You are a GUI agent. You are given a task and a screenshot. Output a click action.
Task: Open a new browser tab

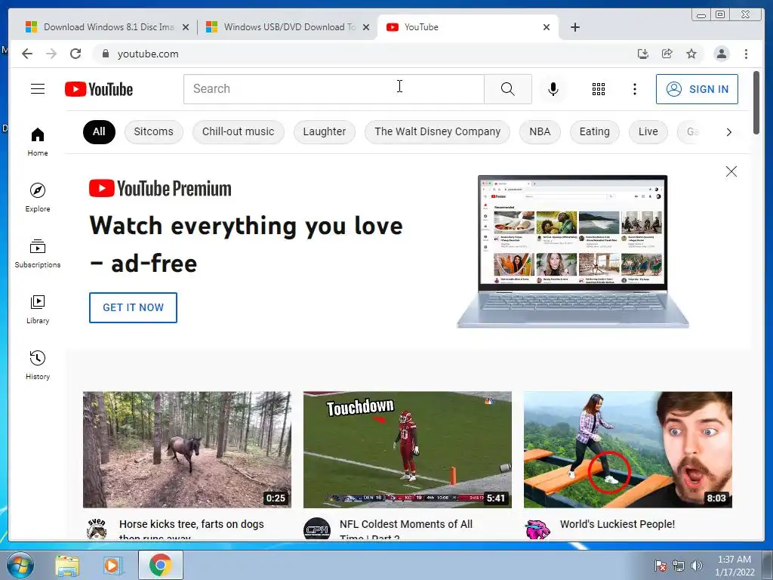tap(574, 27)
